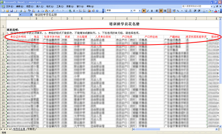Toggle Merge and Center for cells

169,11
